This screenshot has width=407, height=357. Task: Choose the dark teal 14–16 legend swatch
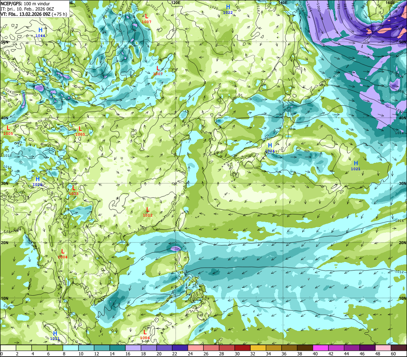pyautogui.click(x=118, y=348)
